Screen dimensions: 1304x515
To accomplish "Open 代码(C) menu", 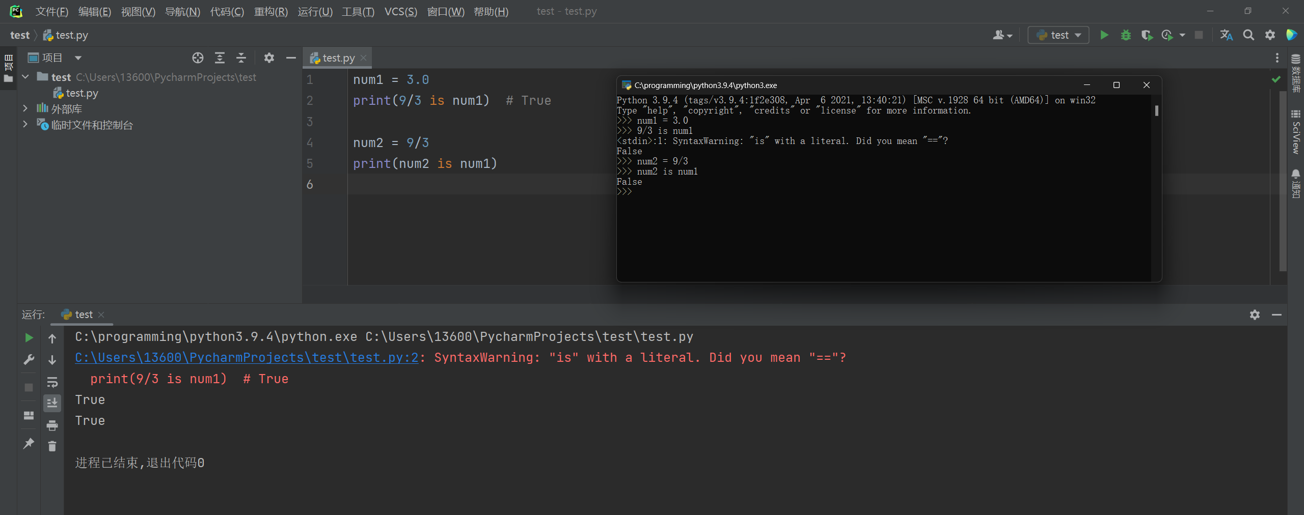I will pos(227,11).
